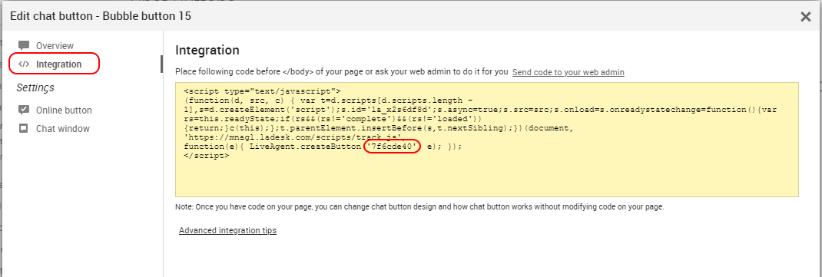
Task: Click the dialog title 'Edit chat button - Bubble button 15'
Action: tap(101, 16)
